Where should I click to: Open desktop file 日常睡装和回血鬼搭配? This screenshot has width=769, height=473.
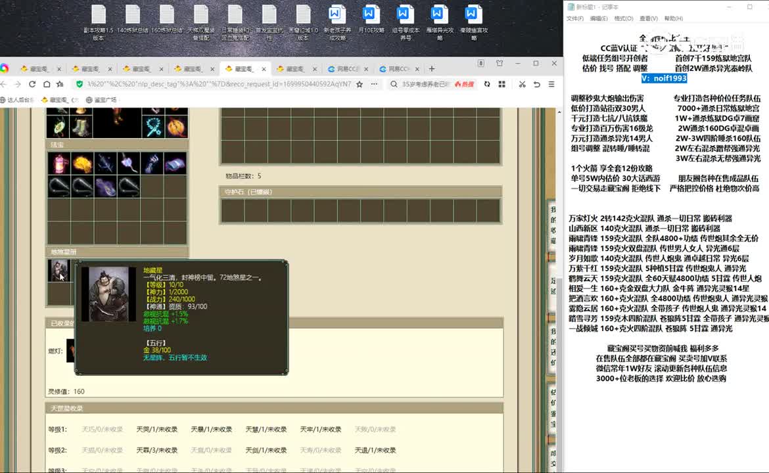[235, 22]
